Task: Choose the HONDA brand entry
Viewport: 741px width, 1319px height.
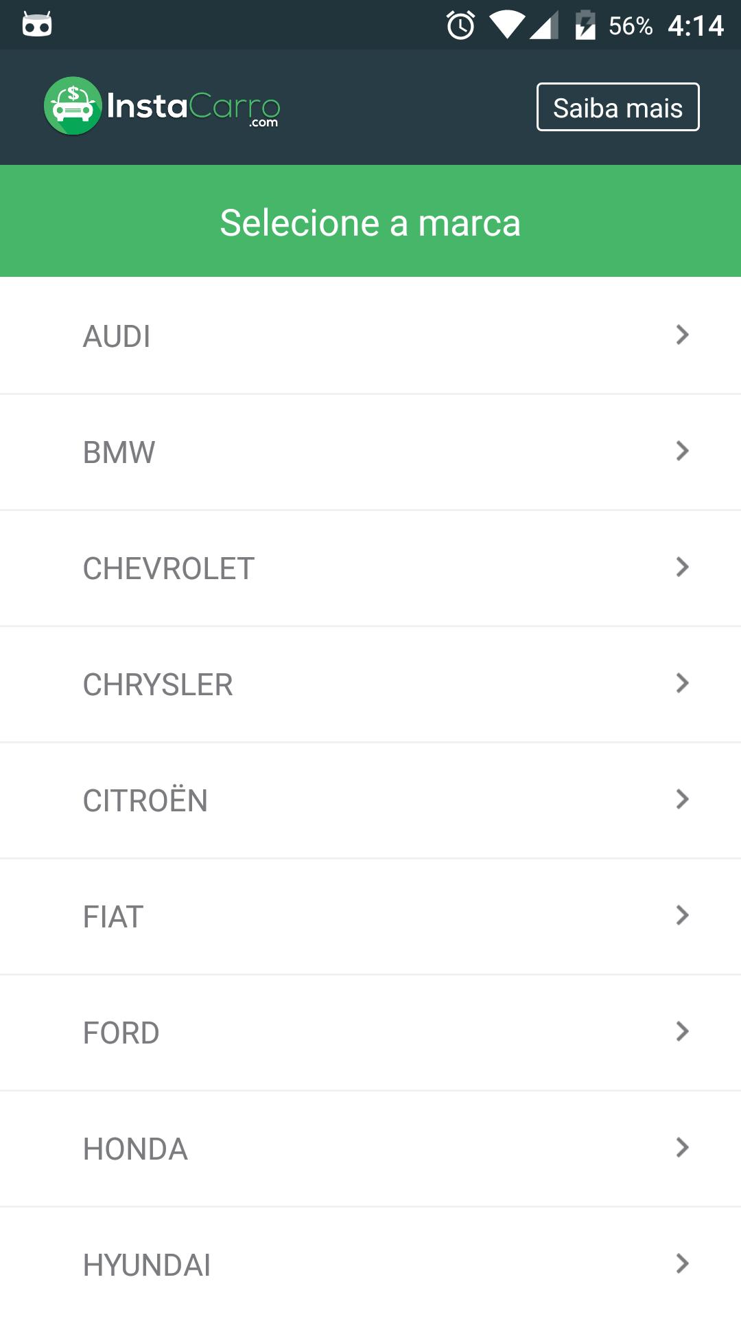Action: point(135,1149)
